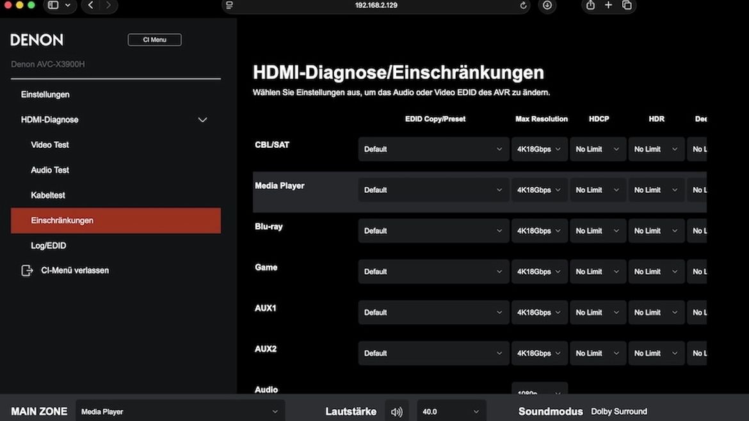Screen dimensions: 749x421
Task: Open AUX1 HDR dropdown
Action: pos(656,313)
